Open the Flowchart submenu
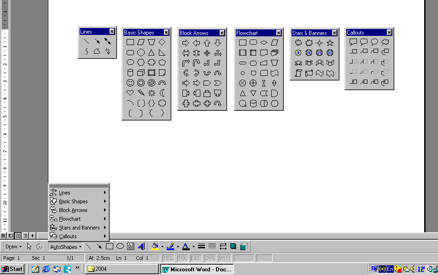 [x=78, y=218]
